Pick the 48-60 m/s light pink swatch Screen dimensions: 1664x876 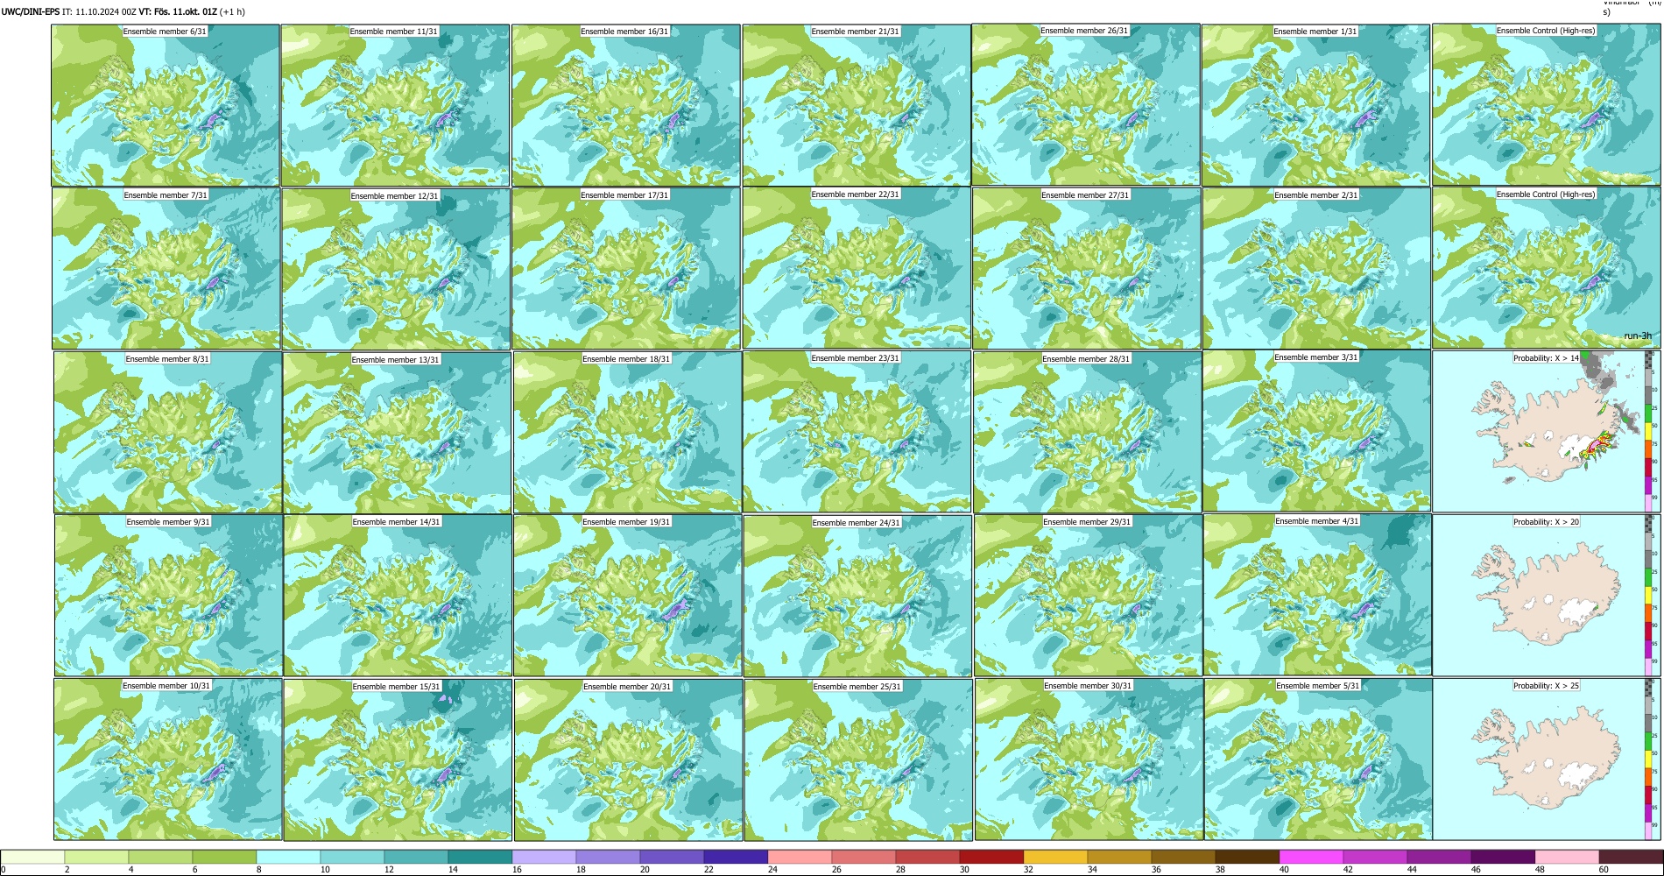tap(1567, 857)
